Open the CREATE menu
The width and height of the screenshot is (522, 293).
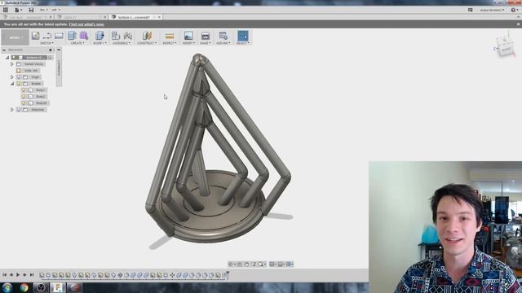coord(77,43)
